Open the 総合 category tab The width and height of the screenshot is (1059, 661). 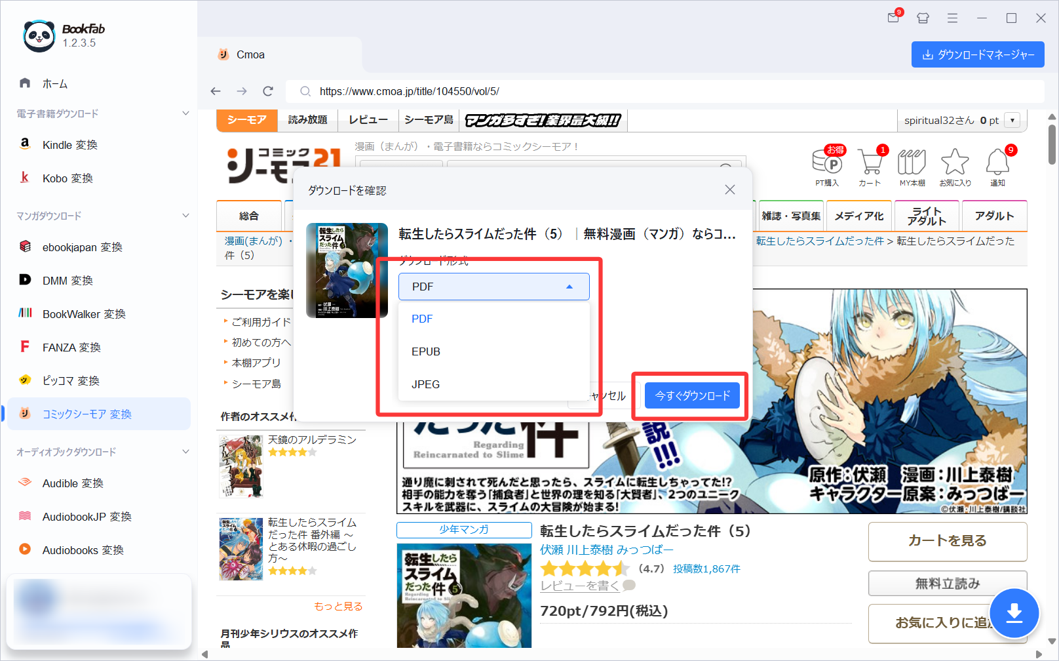point(249,216)
